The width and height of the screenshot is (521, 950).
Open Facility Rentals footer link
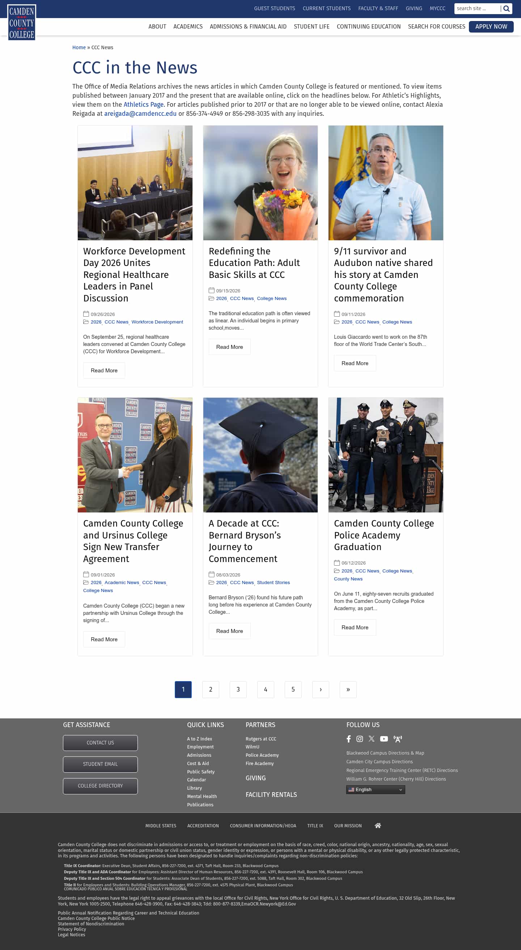coord(271,794)
